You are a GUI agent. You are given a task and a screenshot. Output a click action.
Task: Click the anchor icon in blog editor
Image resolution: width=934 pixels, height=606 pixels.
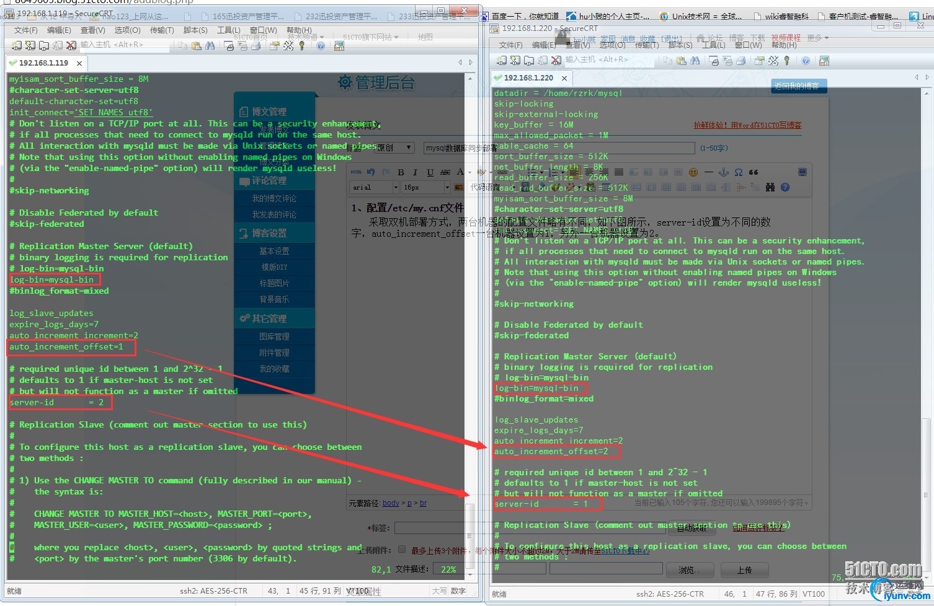click(723, 172)
